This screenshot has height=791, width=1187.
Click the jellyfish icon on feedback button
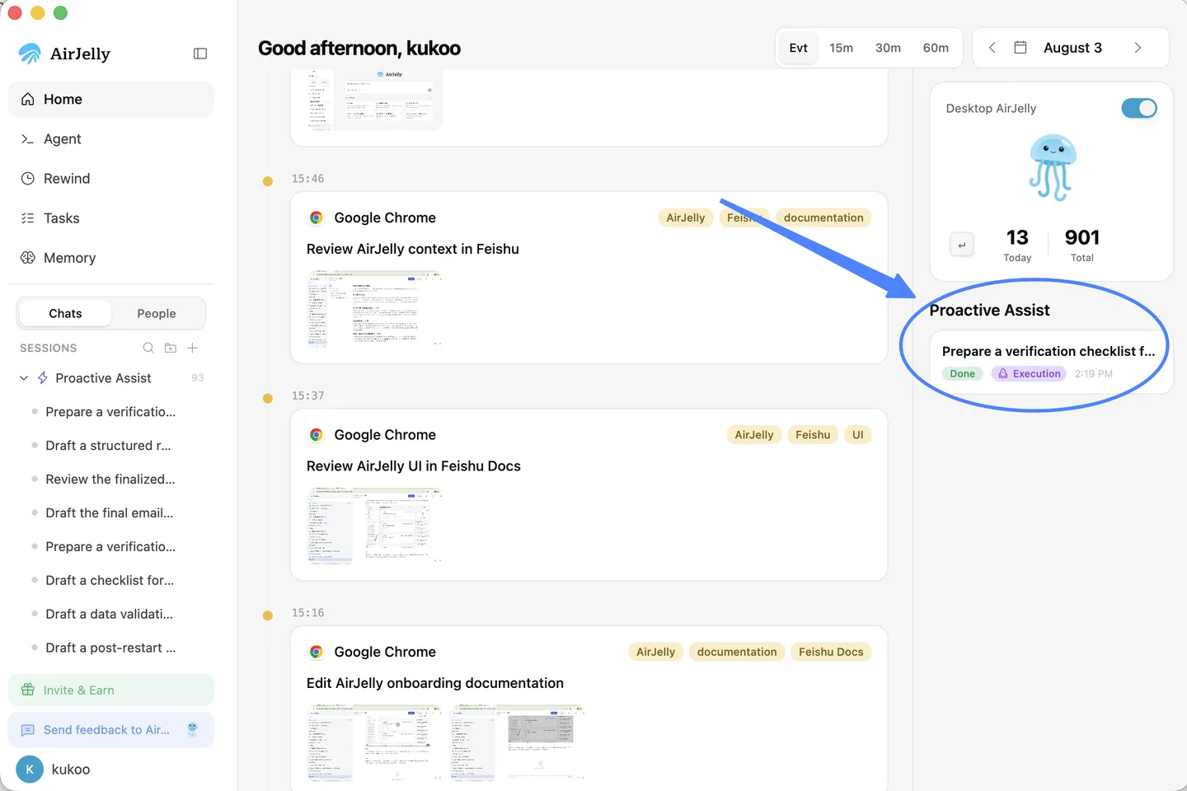192,729
